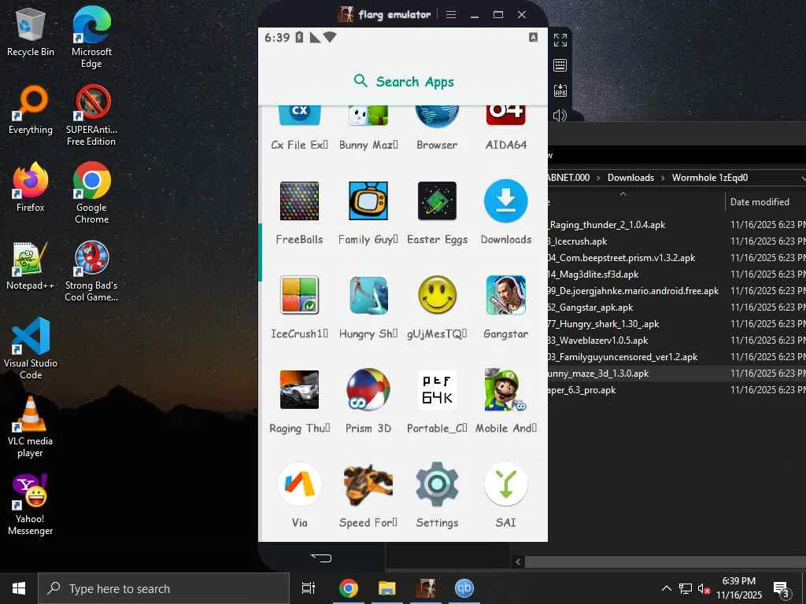
Task: Click Downloads in Explorer breadcrumb path
Action: [x=630, y=177]
